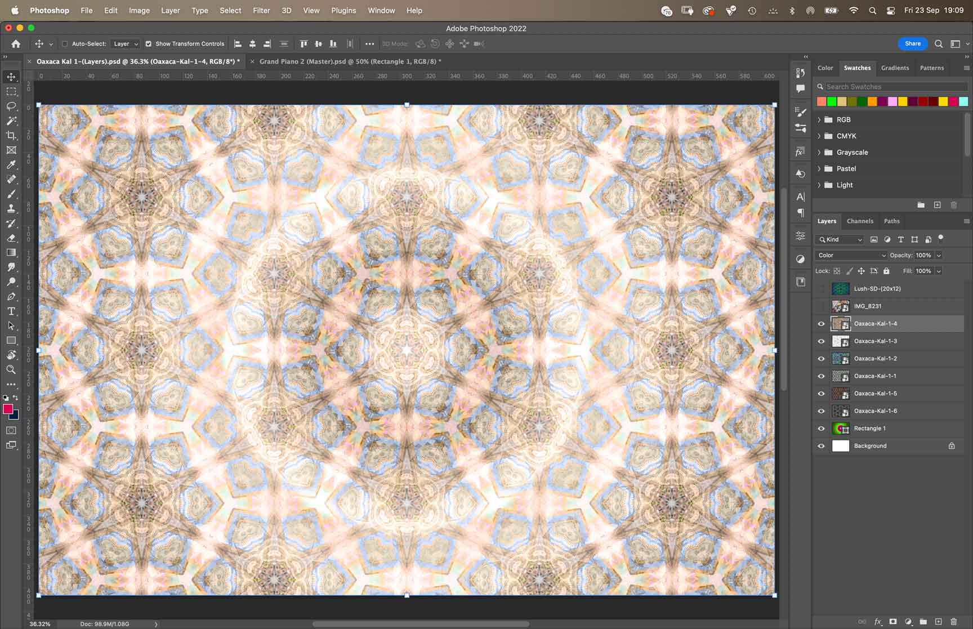Uncheck Show Transform Controls
This screenshot has width=973, height=629.
(x=148, y=43)
